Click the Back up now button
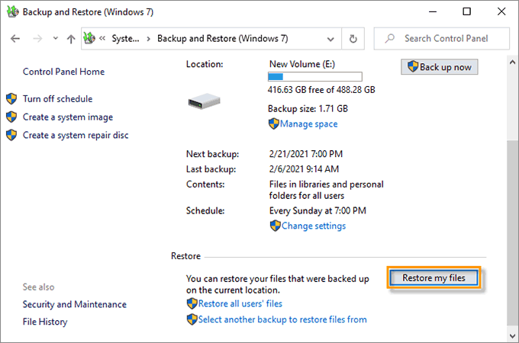The height and width of the screenshot is (343, 519). [439, 67]
